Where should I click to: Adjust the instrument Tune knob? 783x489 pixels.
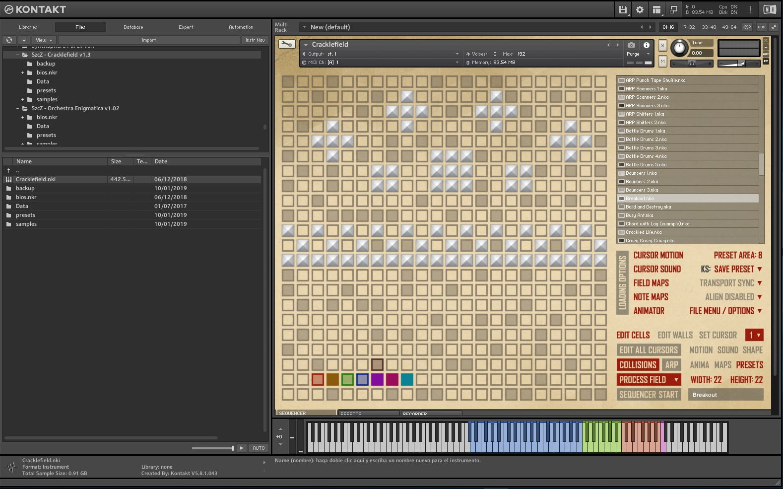click(x=679, y=48)
